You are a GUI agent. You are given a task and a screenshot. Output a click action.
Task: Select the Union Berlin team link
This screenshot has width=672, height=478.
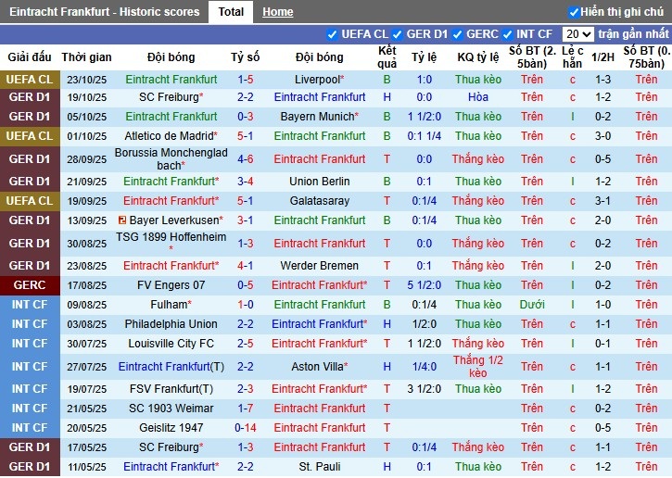coord(319,182)
